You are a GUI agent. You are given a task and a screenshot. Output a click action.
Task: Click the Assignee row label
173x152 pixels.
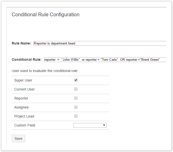point(21,107)
